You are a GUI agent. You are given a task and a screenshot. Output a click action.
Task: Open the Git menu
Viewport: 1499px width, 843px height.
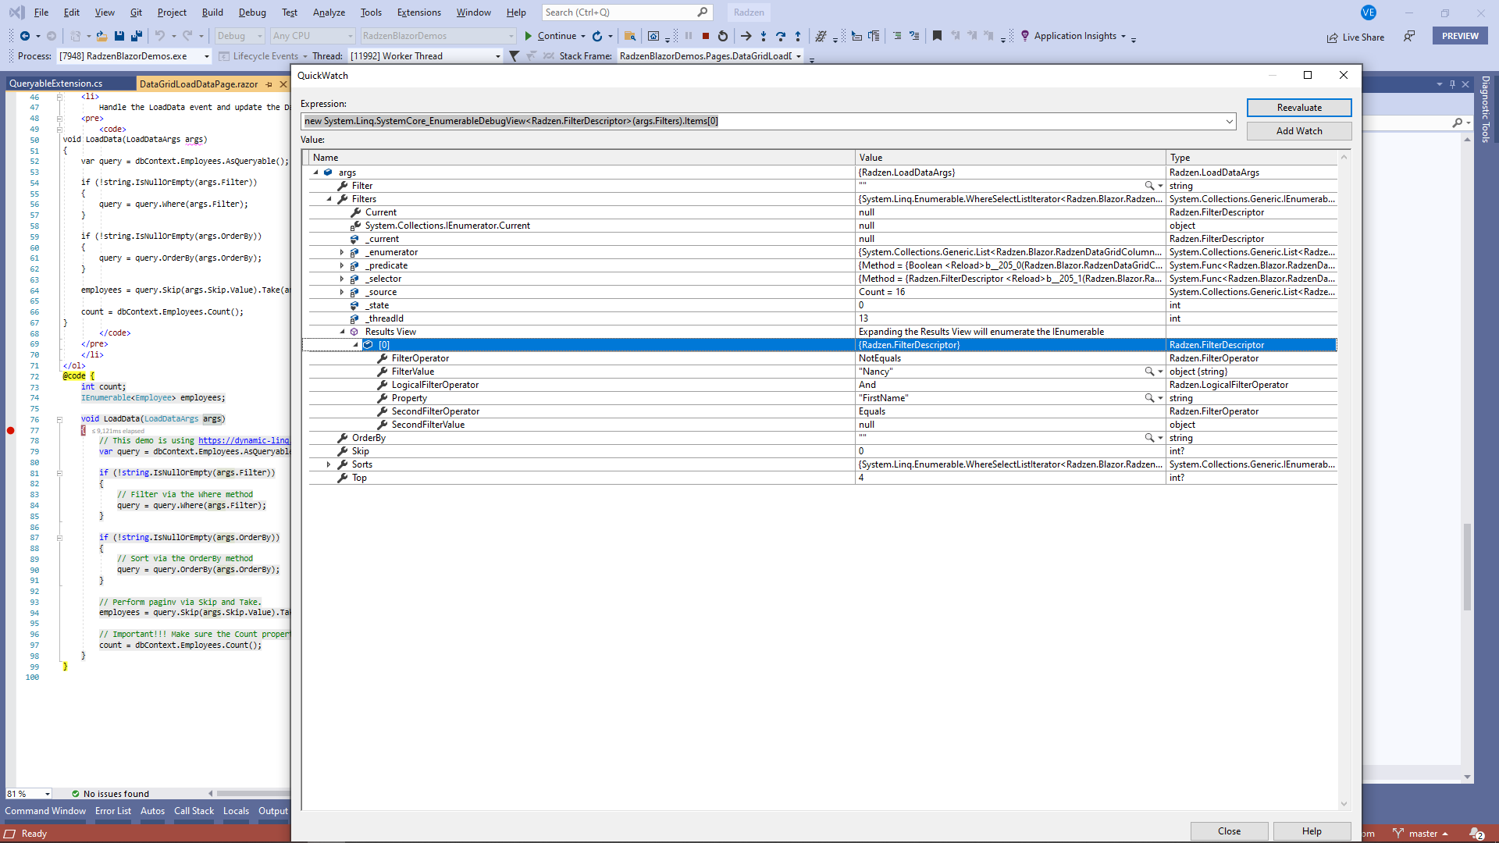point(136,12)
